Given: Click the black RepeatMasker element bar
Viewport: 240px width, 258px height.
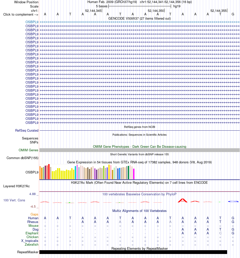Looking at the screenshot, I should pos(133,252).
